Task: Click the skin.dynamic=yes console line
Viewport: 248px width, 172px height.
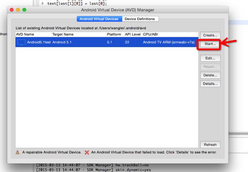Action: click(93, 170)
